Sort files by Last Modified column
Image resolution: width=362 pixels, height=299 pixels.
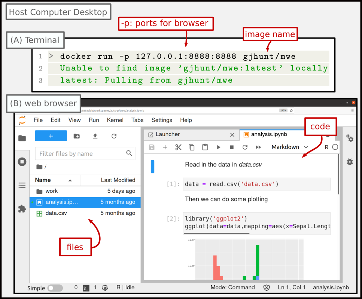[110, 180]
